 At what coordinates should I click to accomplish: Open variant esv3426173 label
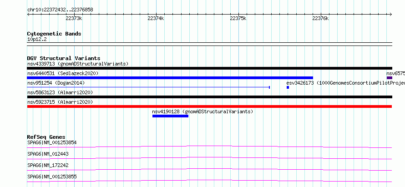pos(345,83)
